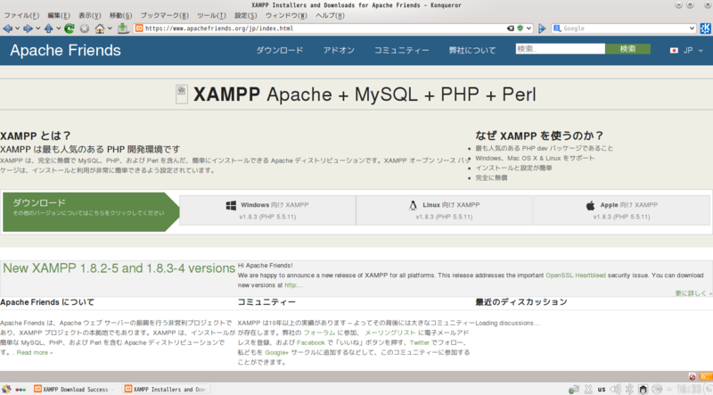713x395 pixels.
Task: Open the ダウンロード navigation link
Action: coord(280,51)
